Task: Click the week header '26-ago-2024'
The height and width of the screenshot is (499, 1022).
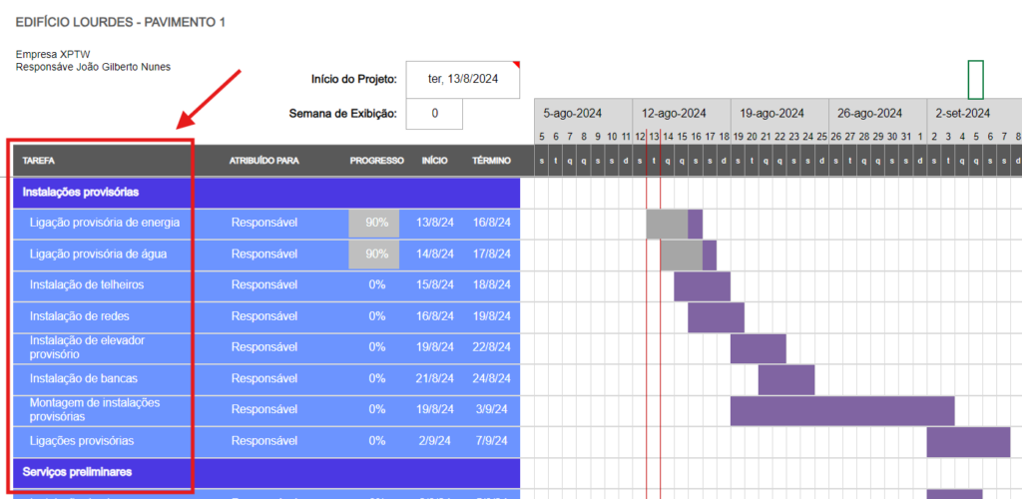Action: (869, 114)
